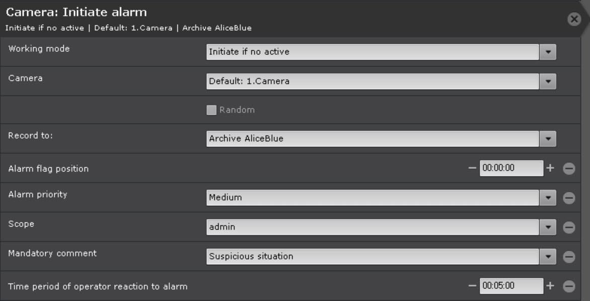The width and height of the screenshot is (590, 301).
Task: Expand the Camera selection dropdown arrow
Action: pyautogui.click(x=548, y=81)
